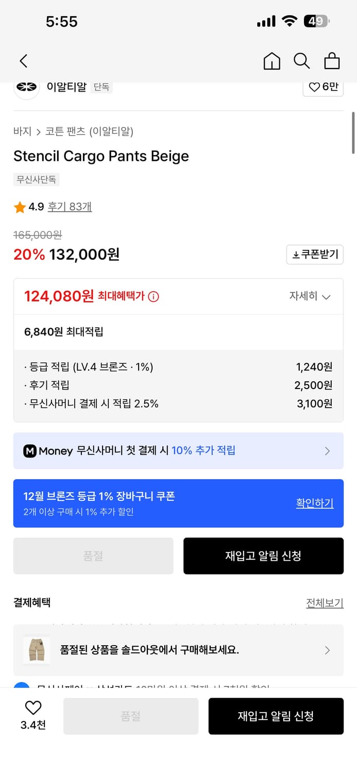The height and width of the screenshot is (773, 357).
Task: Toggle the 6만 wishlist heart for this product
Action: click(x=323, y=87)
